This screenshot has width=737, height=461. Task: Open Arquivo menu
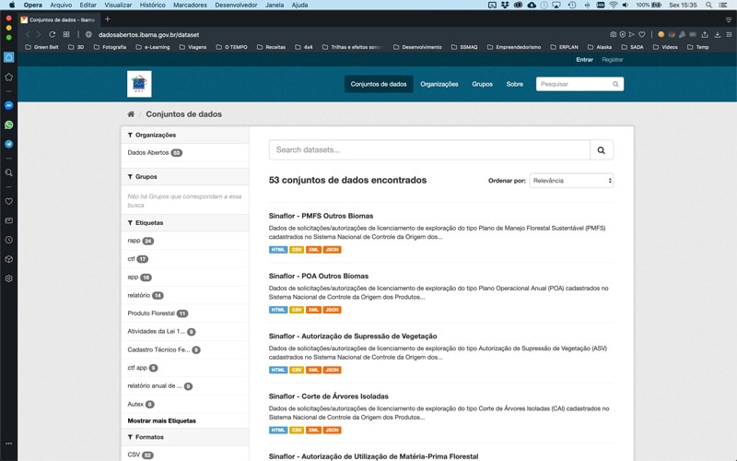[61, 5]
